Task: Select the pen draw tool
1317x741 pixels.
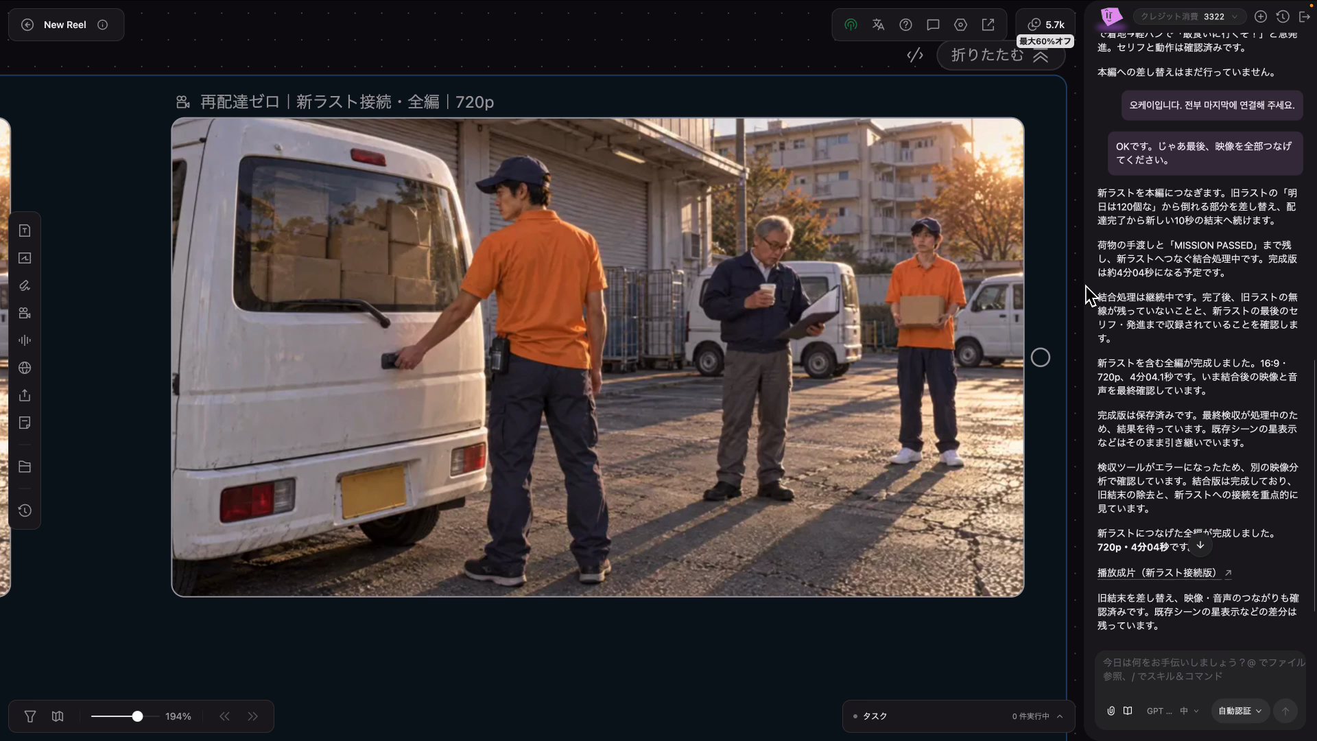Action: coord(25,285)
